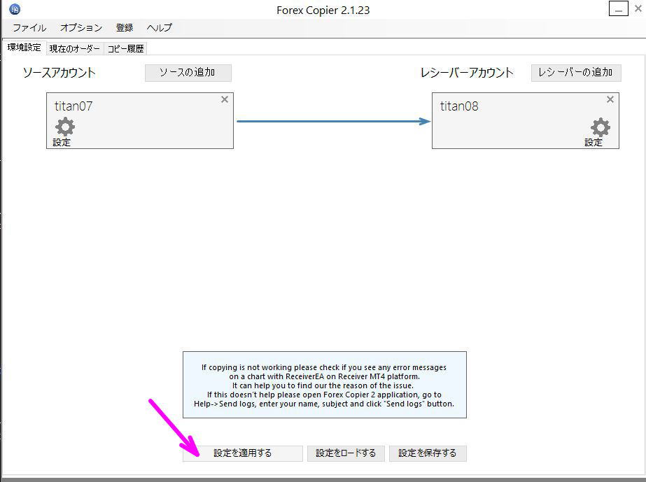Click the 設定 label beside titan08 gear

[x=594, y=142]
